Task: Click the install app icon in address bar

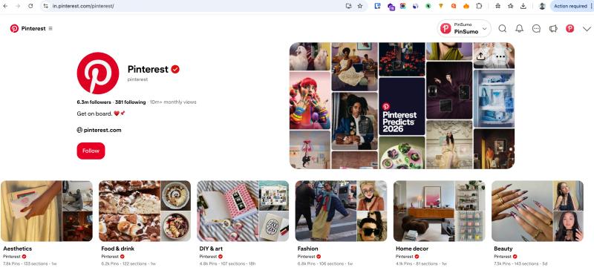Action: point(348,6)
